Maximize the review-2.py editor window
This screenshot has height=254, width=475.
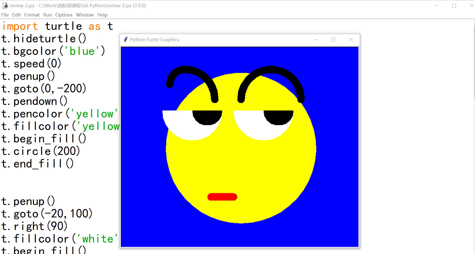(x=454, y=6)
